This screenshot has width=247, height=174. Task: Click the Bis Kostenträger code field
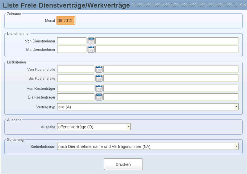pos(76,97)
